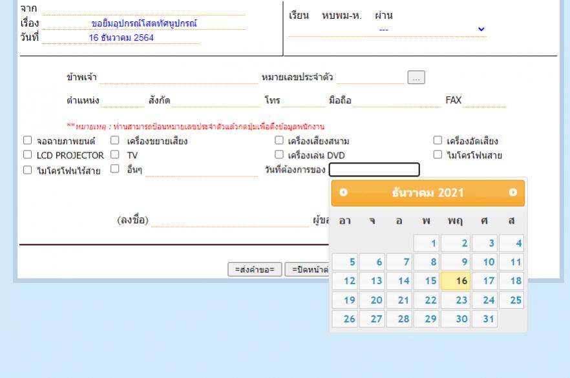570x378 pixels.
Task: Check the TV option
Action: click(x=114, y=155)
